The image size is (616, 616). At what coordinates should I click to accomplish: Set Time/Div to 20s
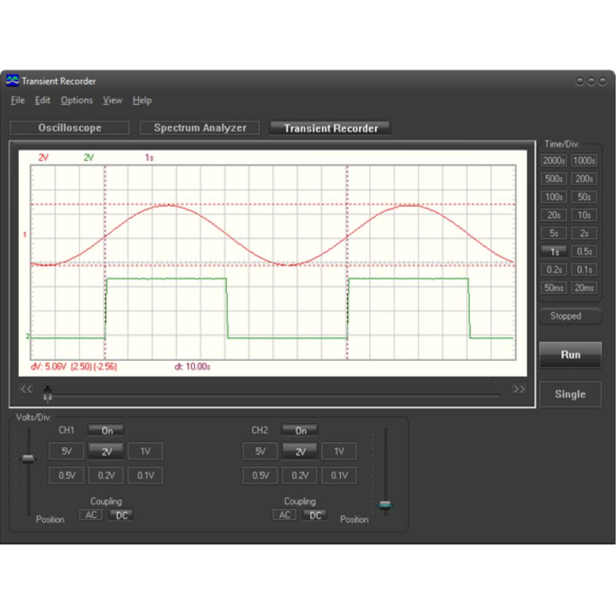pyautogui.click(x=554, y=215)
